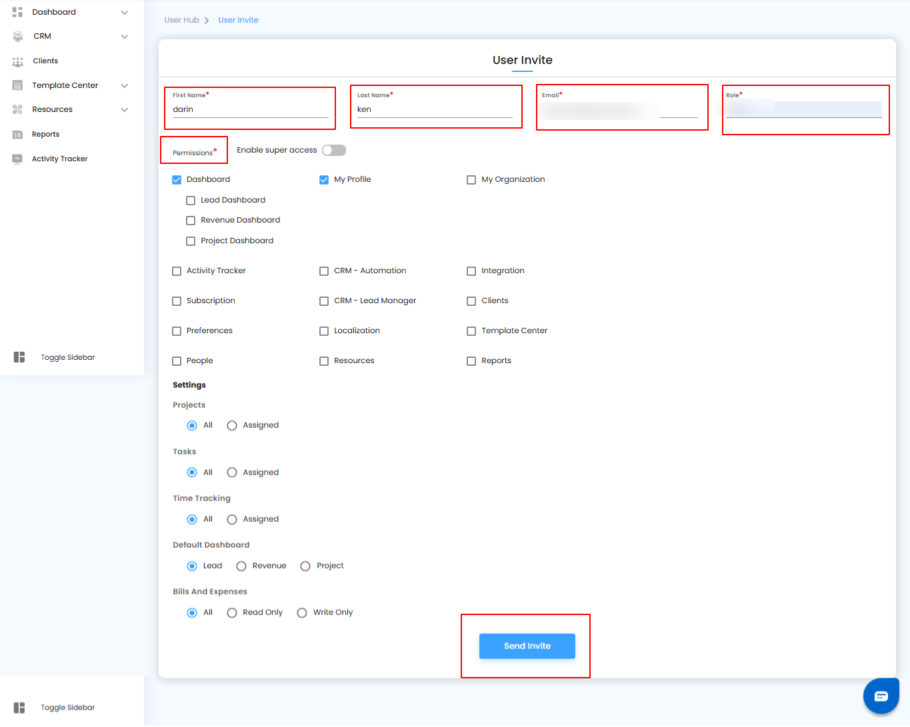The height and width of the screenshot is (727, 910).
Task: Focus the Email input field
Action: pos(619,110)
